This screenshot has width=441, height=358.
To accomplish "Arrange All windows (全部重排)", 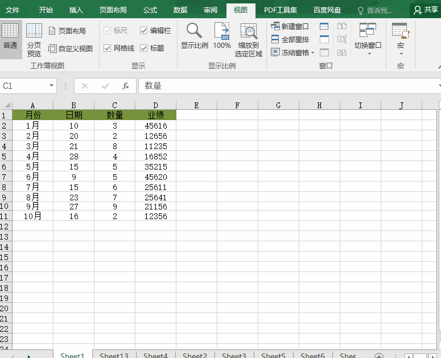I will (x=290, y=39).
